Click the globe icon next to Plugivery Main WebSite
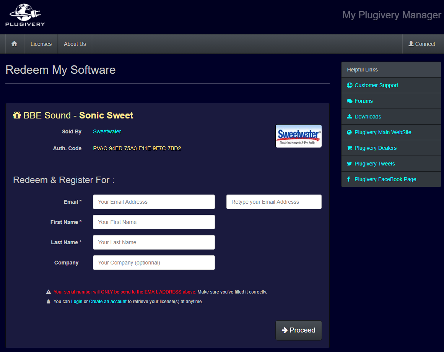444x352 pixels. coord(350,132)
